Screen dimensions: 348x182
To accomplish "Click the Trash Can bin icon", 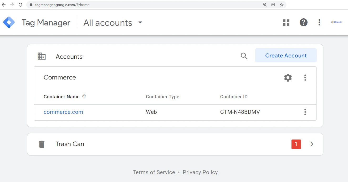I will [42, 144].
